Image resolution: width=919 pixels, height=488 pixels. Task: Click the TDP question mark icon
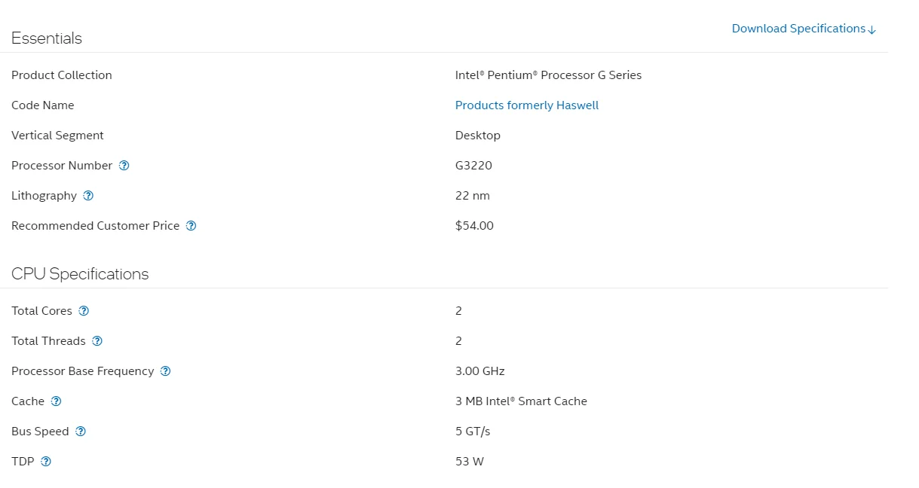click(x=46, y=462)
